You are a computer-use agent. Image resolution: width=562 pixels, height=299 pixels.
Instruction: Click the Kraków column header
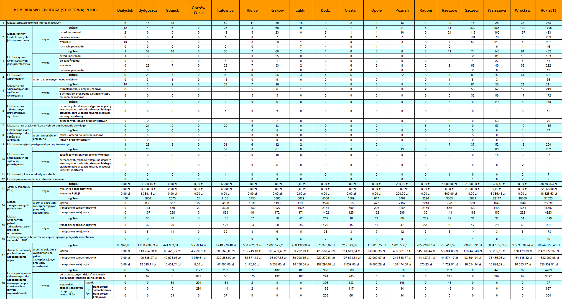tap(277, 10)
